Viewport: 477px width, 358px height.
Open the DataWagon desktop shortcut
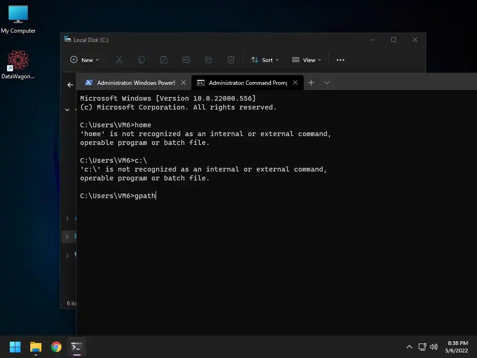point(18,64)
